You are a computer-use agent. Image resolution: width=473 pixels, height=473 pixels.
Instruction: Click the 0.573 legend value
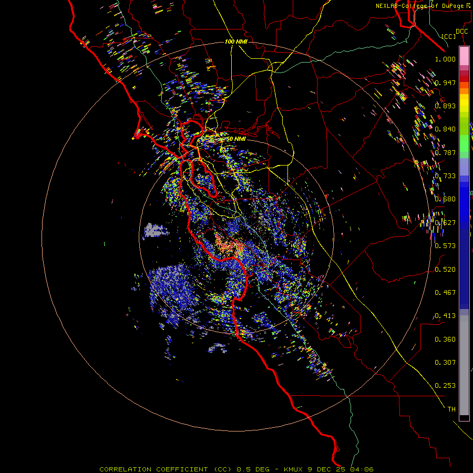click(445, 246)
